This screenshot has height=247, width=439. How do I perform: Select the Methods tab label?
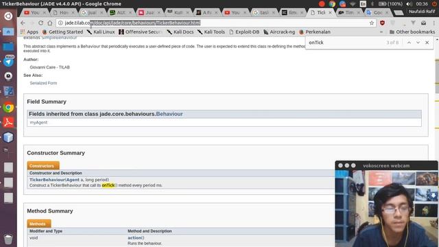tap(39, 224)
